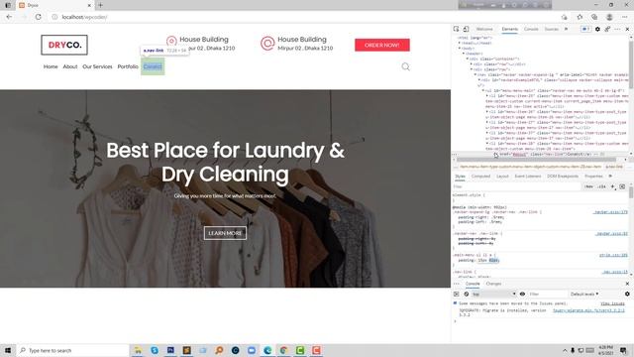Click the Type here to search taskbar box
This screenshot has width=634, height=357.
coord(72,350)
